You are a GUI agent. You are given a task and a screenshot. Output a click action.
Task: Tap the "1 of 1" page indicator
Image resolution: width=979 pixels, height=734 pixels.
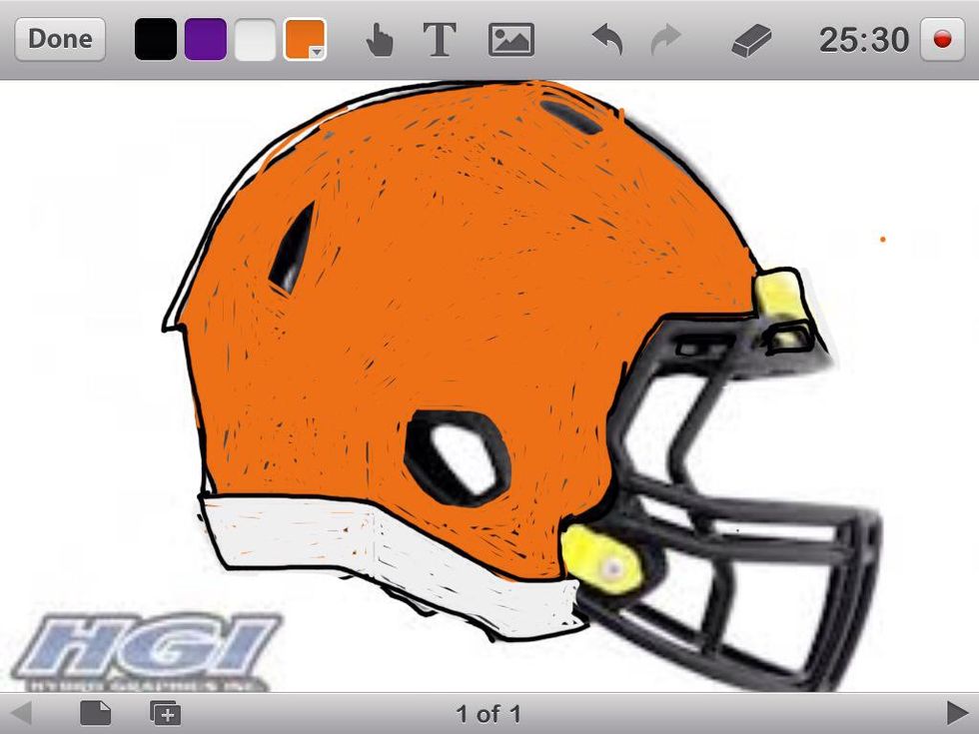(x=489, y=714)
